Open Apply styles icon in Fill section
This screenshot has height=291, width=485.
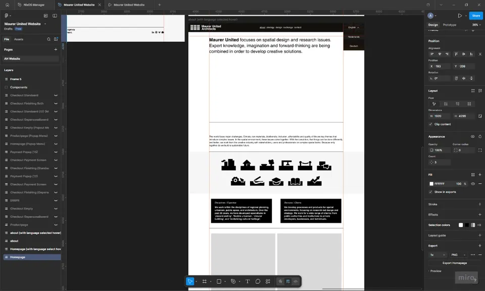[x=473, y=175]
